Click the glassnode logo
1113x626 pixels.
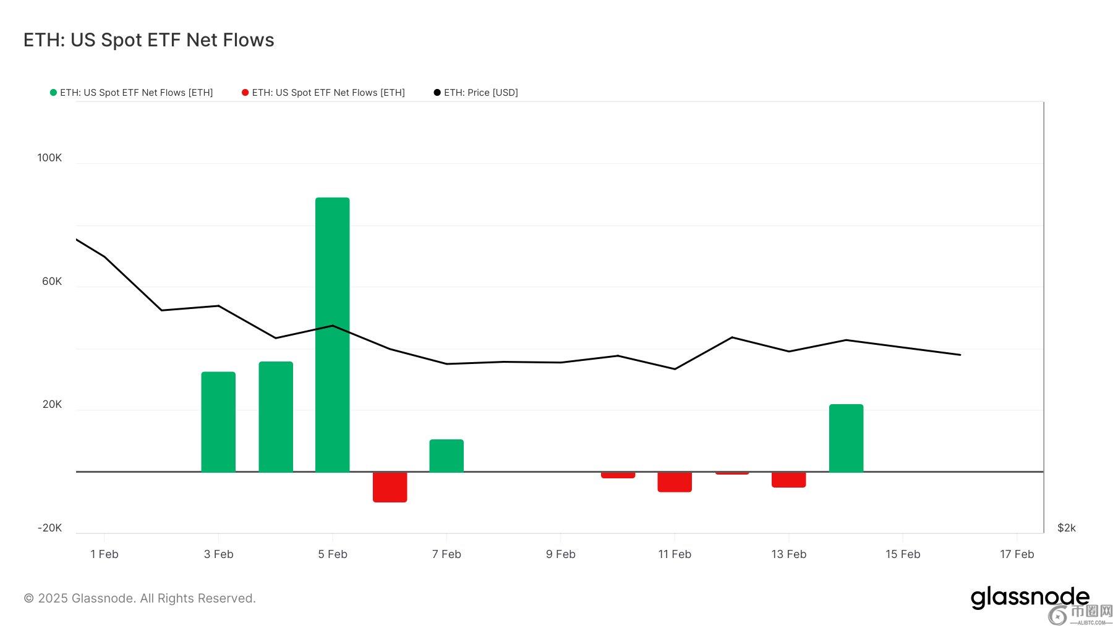point(1029,598)
